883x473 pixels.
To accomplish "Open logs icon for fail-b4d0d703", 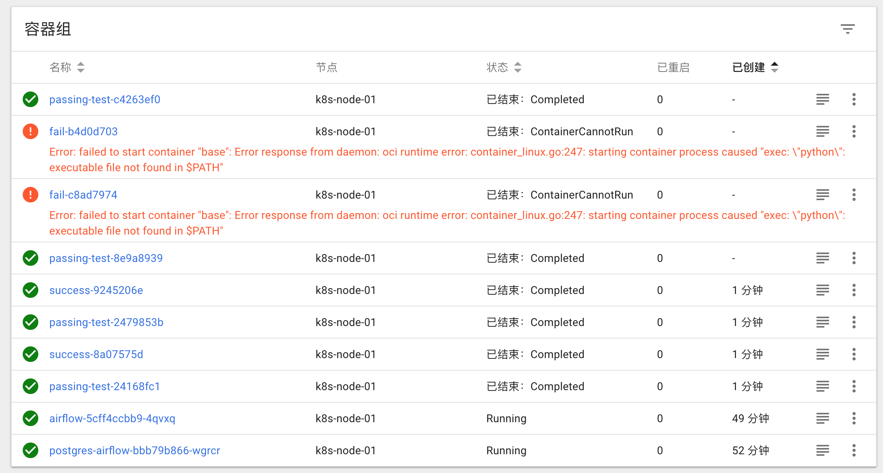I will coord(822,131).
